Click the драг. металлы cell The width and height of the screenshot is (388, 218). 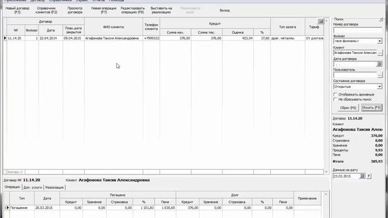[288, 38]
